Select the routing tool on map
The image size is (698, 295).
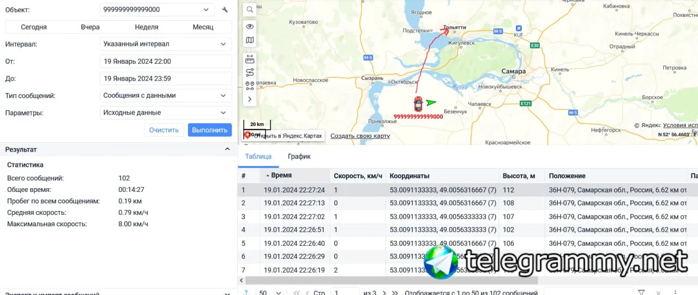250,72
